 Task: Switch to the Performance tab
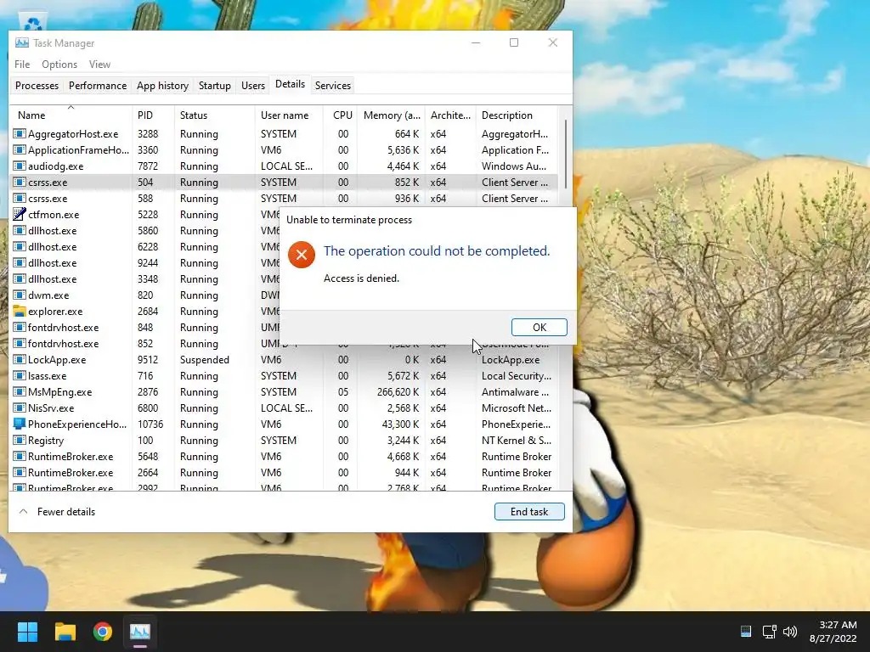pyautogui.click(x=98, y=86)
